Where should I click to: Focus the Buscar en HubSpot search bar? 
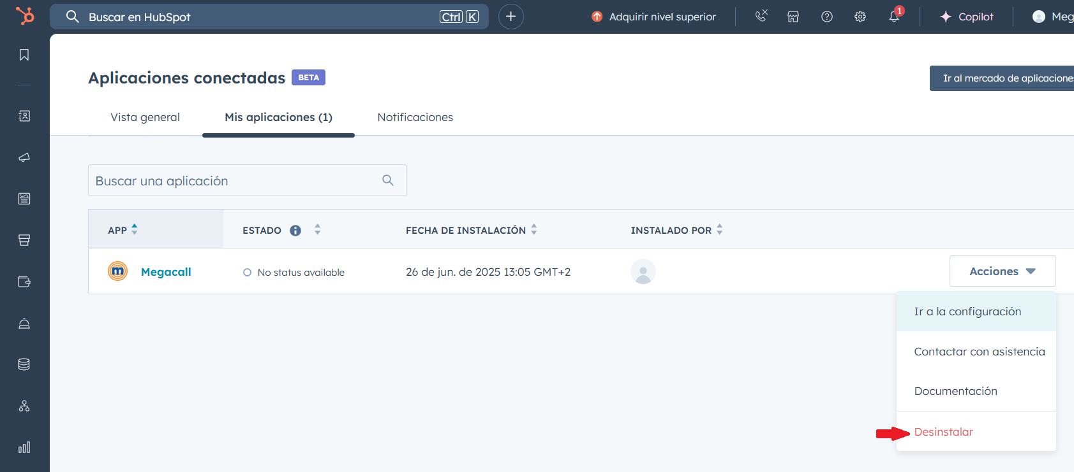269,17
